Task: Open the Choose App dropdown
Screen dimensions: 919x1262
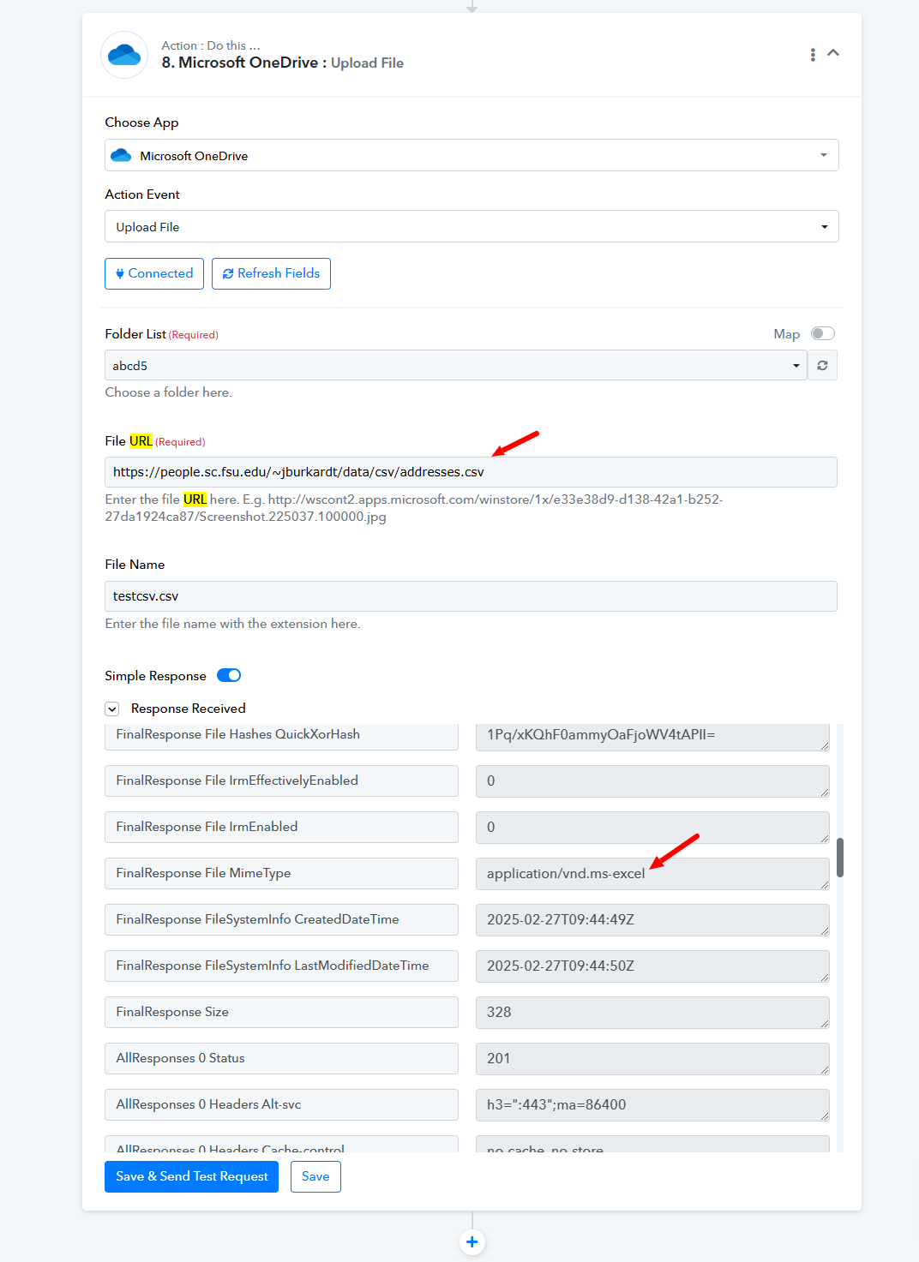Action: (x=472, y=156)
